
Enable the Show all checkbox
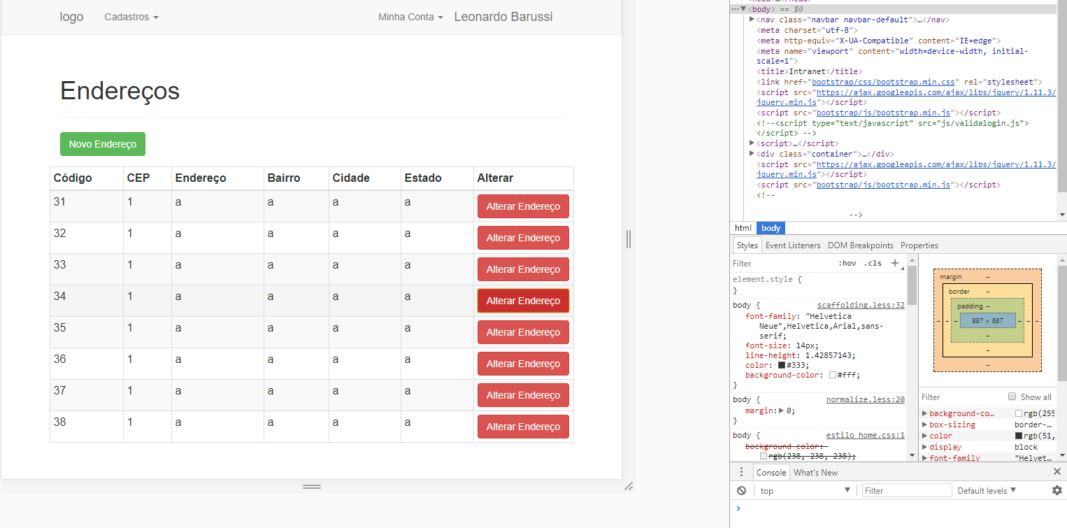click(x=1012, y=397)
